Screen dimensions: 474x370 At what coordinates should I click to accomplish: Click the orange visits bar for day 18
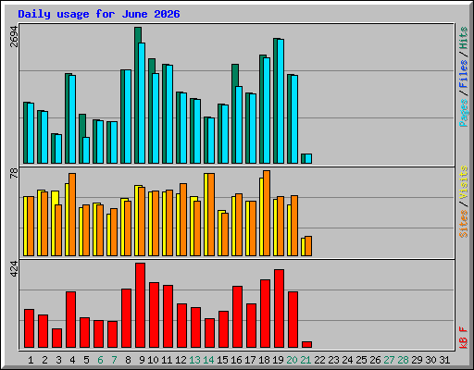[267, 213]
